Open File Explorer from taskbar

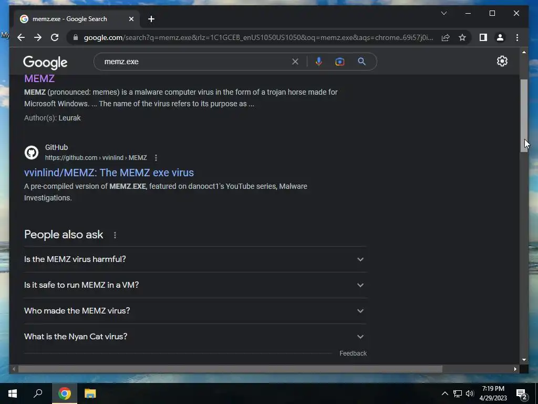(x=90, y=393)
